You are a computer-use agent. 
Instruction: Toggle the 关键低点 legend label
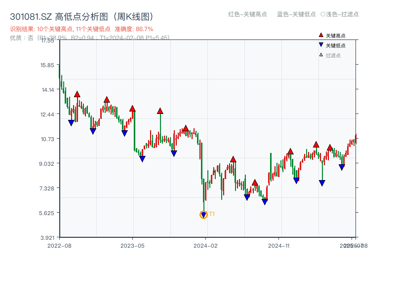336,45
